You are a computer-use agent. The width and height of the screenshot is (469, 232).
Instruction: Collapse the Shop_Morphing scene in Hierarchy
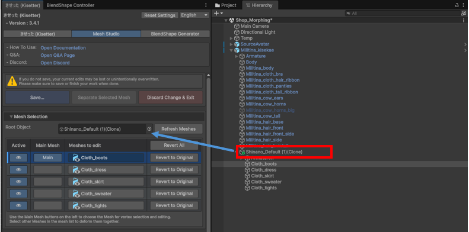(226, 20)
